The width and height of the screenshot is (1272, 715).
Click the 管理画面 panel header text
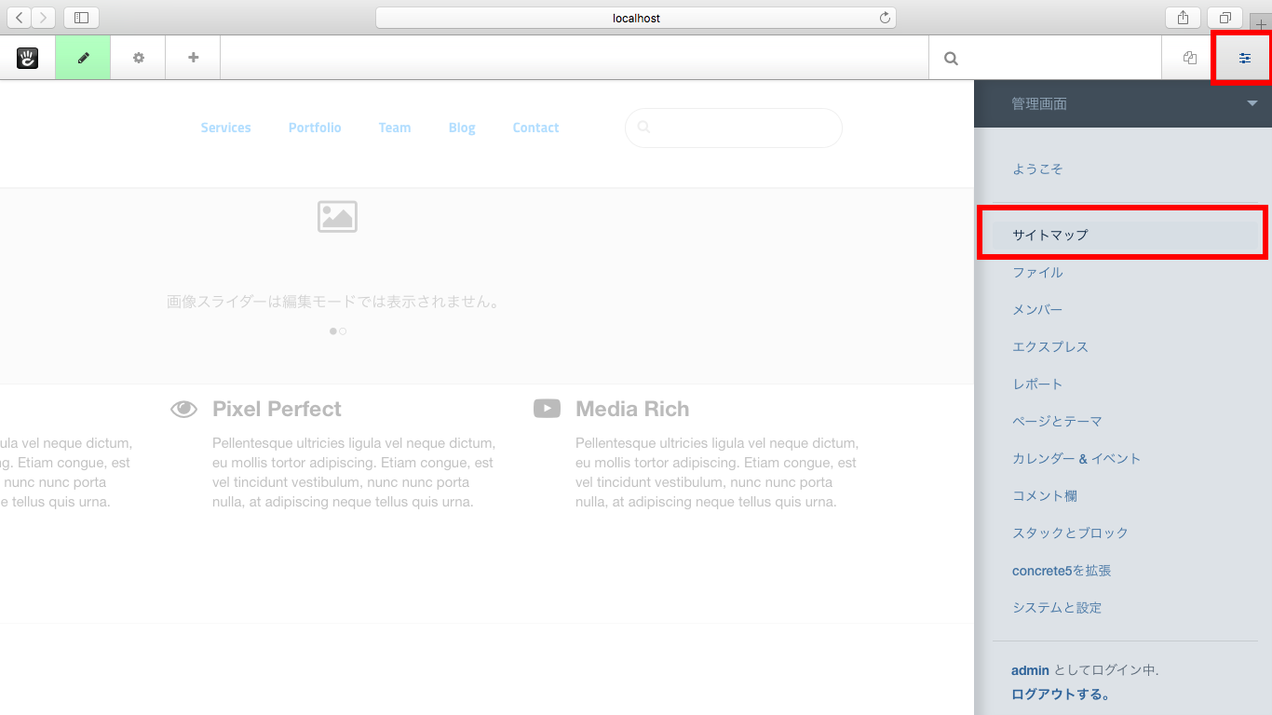[x=1039, y=104]
